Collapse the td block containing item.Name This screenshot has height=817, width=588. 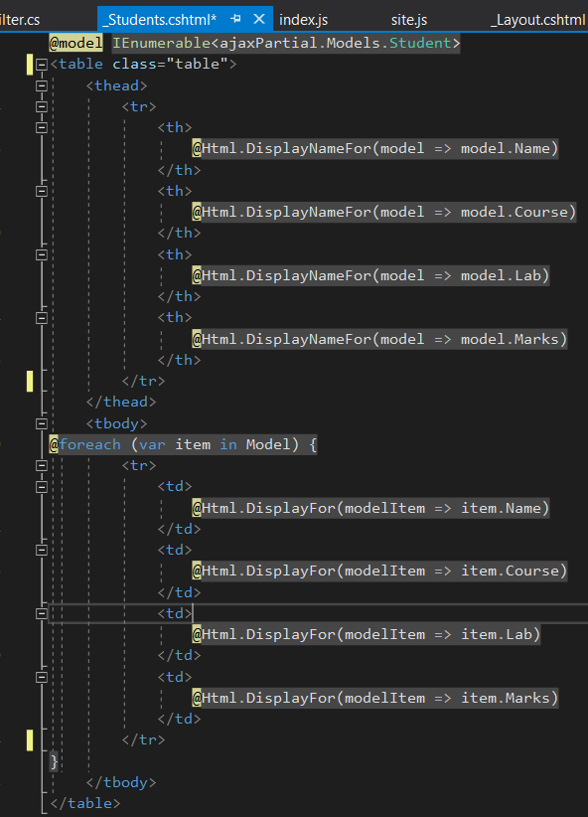[42, 487]
